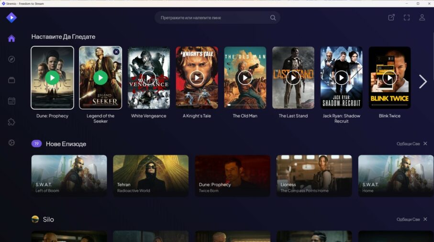Maximize the Stremio window
434x242 pixels.
tap(418, 3)
